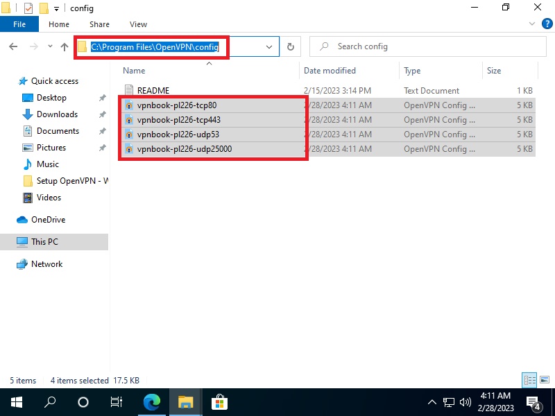Go back with the Back arrow
The image size is (555, 416).
(14, 47)
